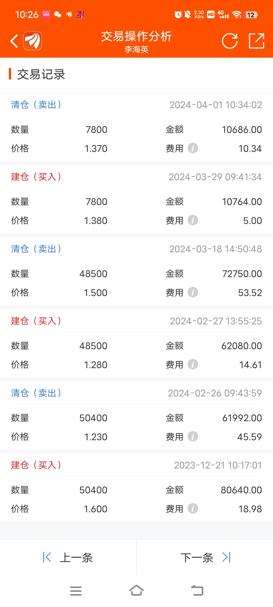Image resolution: width=273 pixels, height=607 pixels.
Task: Open the orange app logo icon
Action: (x=33, y=41)
